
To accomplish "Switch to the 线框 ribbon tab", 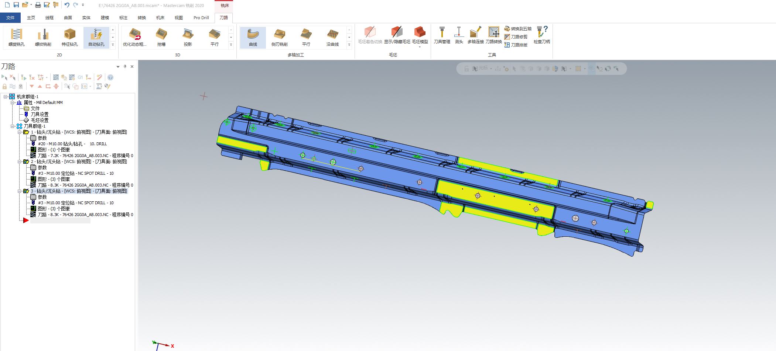I will click(49, 18).
